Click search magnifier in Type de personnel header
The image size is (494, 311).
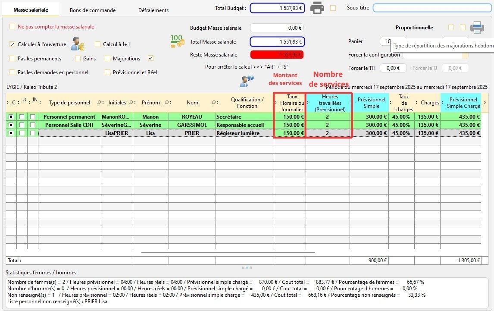coord(99,103)
